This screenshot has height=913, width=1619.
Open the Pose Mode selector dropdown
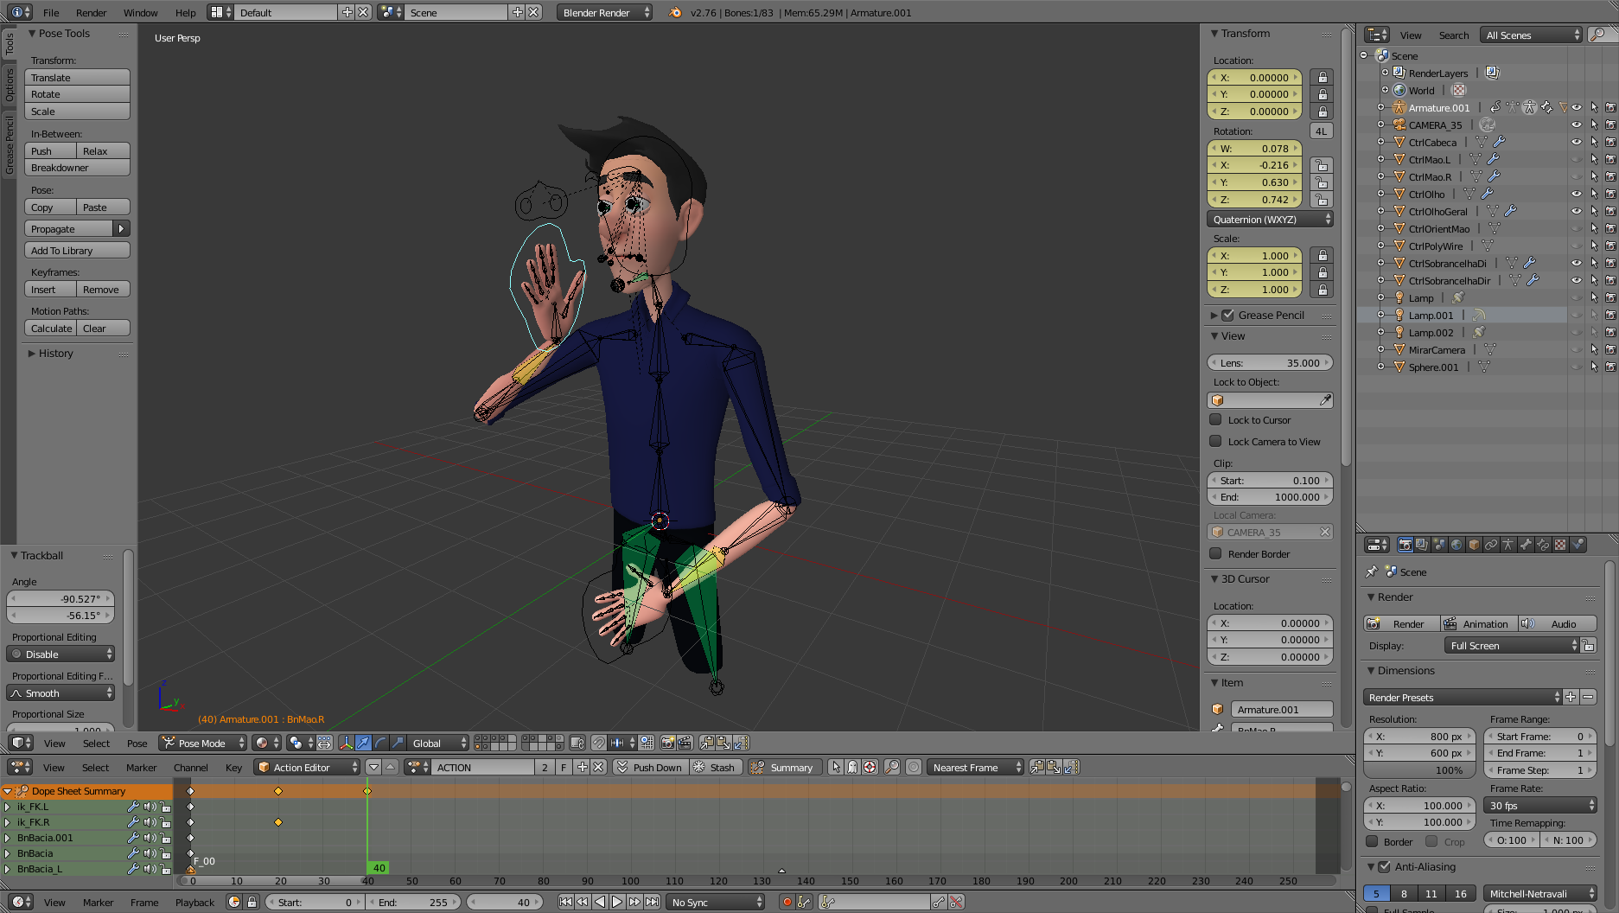203,744
